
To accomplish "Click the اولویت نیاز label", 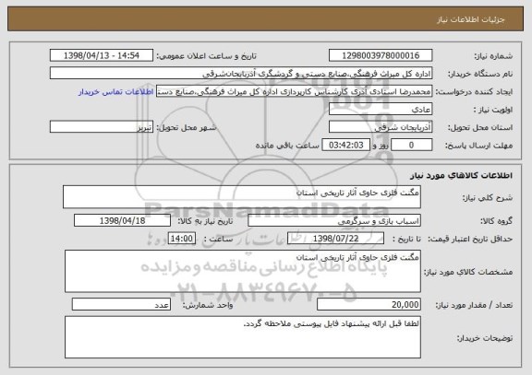I will (493, 110).
